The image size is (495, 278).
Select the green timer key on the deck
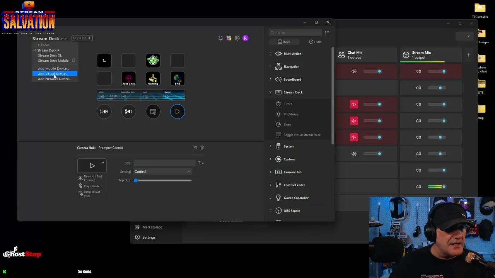pos(153,60)
